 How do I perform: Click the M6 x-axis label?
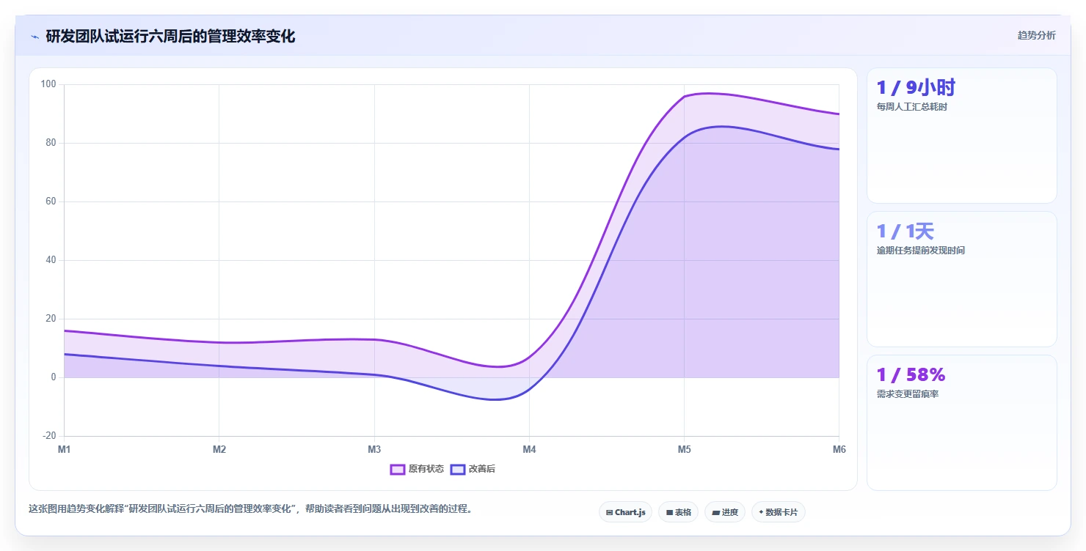click(x=839, y=449)
